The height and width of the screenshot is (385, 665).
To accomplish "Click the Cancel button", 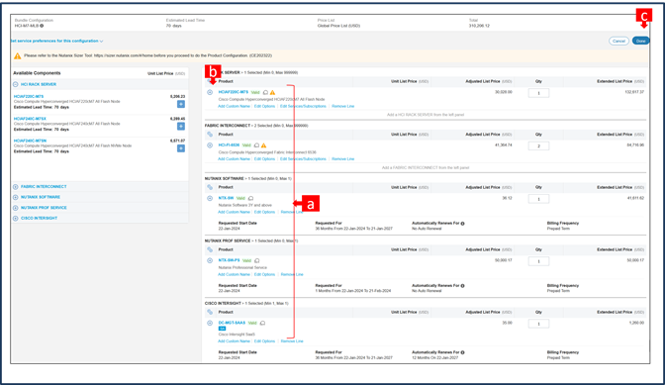I will [618, 42].
